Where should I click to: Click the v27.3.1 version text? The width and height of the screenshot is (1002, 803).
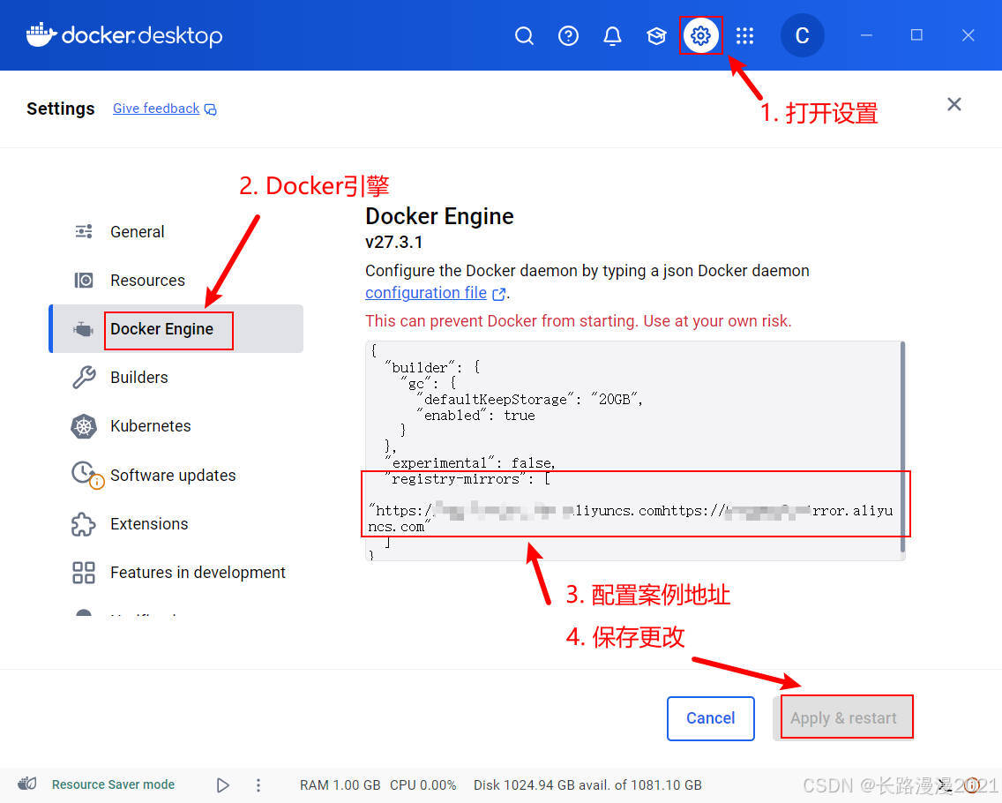pos(393,243)
